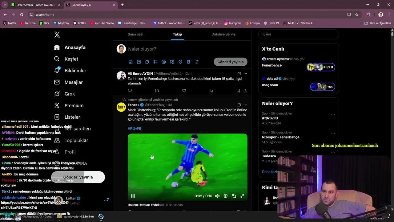Reply to Ali Emre AYDIN's post

[130, 91]
